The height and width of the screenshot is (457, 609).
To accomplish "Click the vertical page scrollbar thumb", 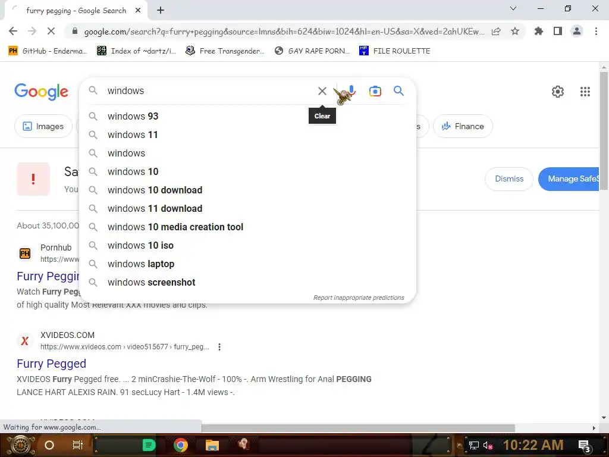I will [604, 130].
